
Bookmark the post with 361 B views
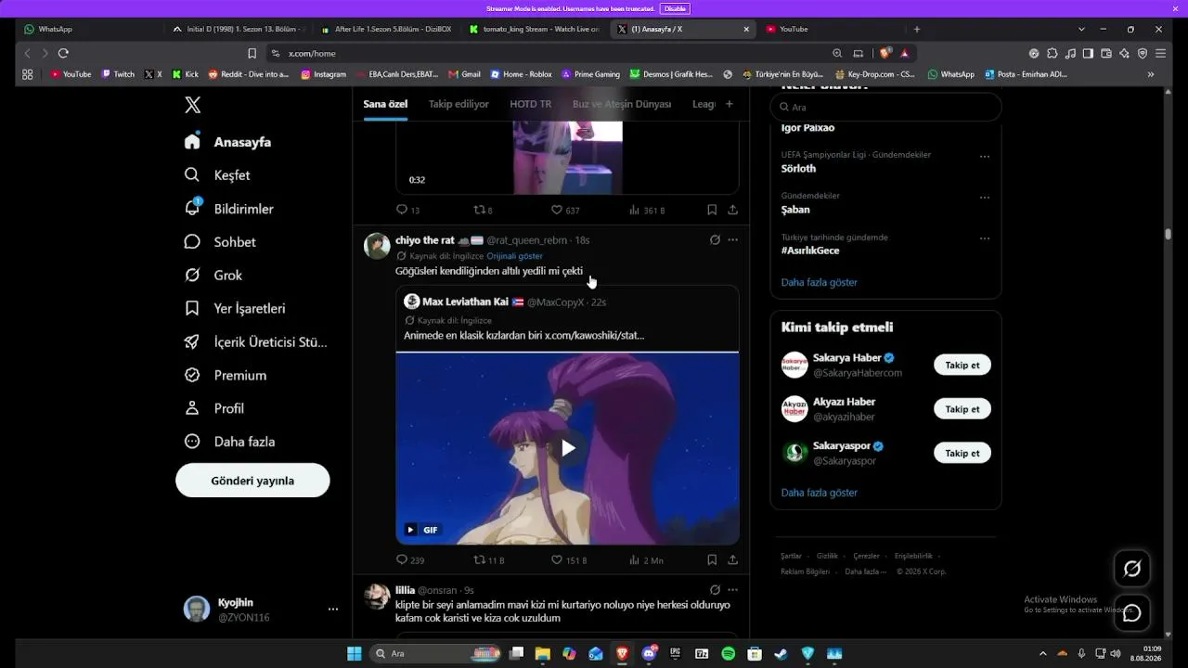tap(712, 211)
